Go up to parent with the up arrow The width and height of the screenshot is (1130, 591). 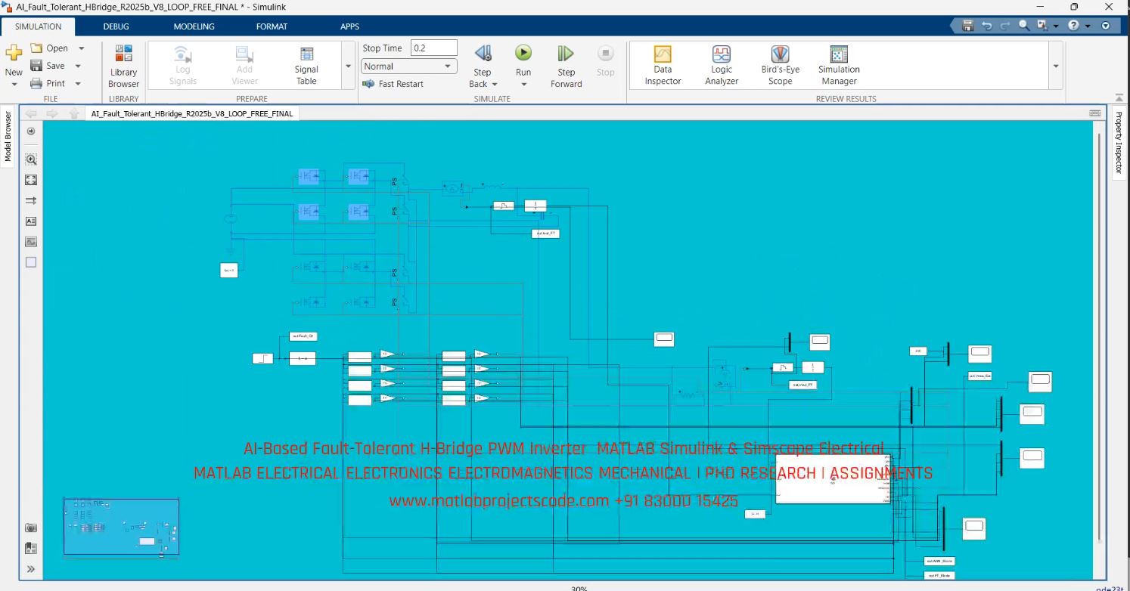point(73,113)
